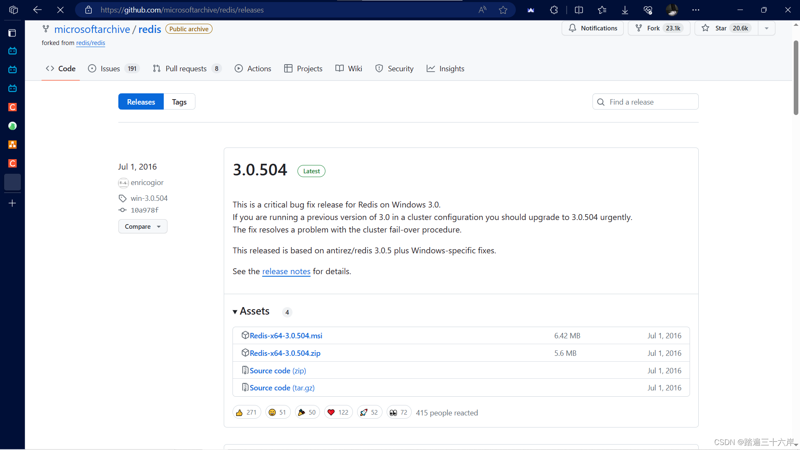Click the laugh reaction 51
Screen dimensions: 800x450
point(278,412)
